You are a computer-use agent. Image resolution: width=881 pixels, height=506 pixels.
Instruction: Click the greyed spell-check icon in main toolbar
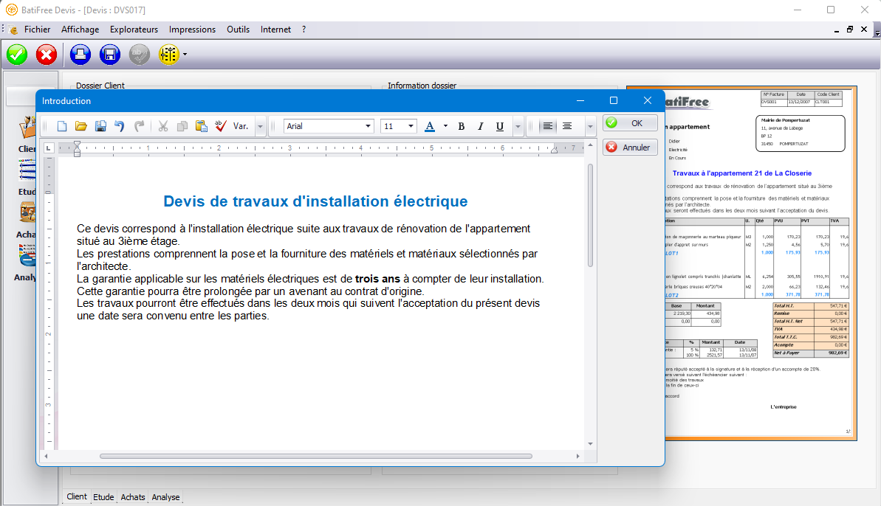click(x=140, y=55)
